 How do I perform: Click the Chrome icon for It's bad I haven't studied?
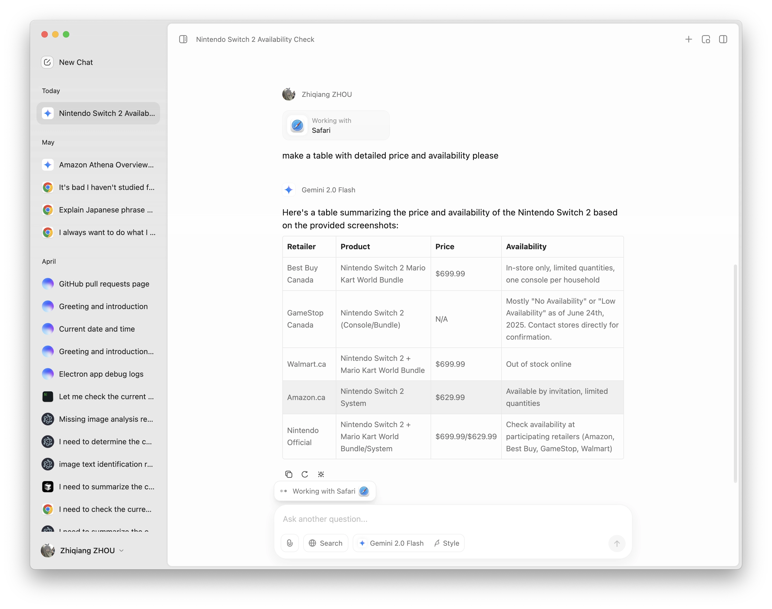click(48, 187)
